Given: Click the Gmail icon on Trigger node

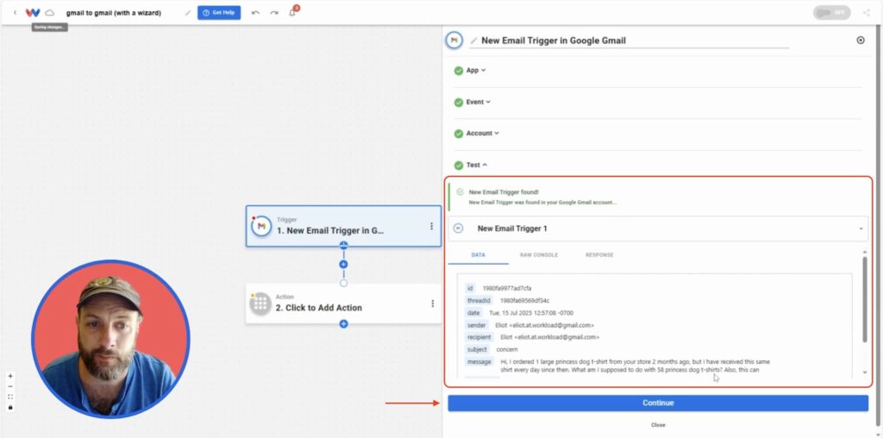Looking at the screenshot, I should pos(261,226).
